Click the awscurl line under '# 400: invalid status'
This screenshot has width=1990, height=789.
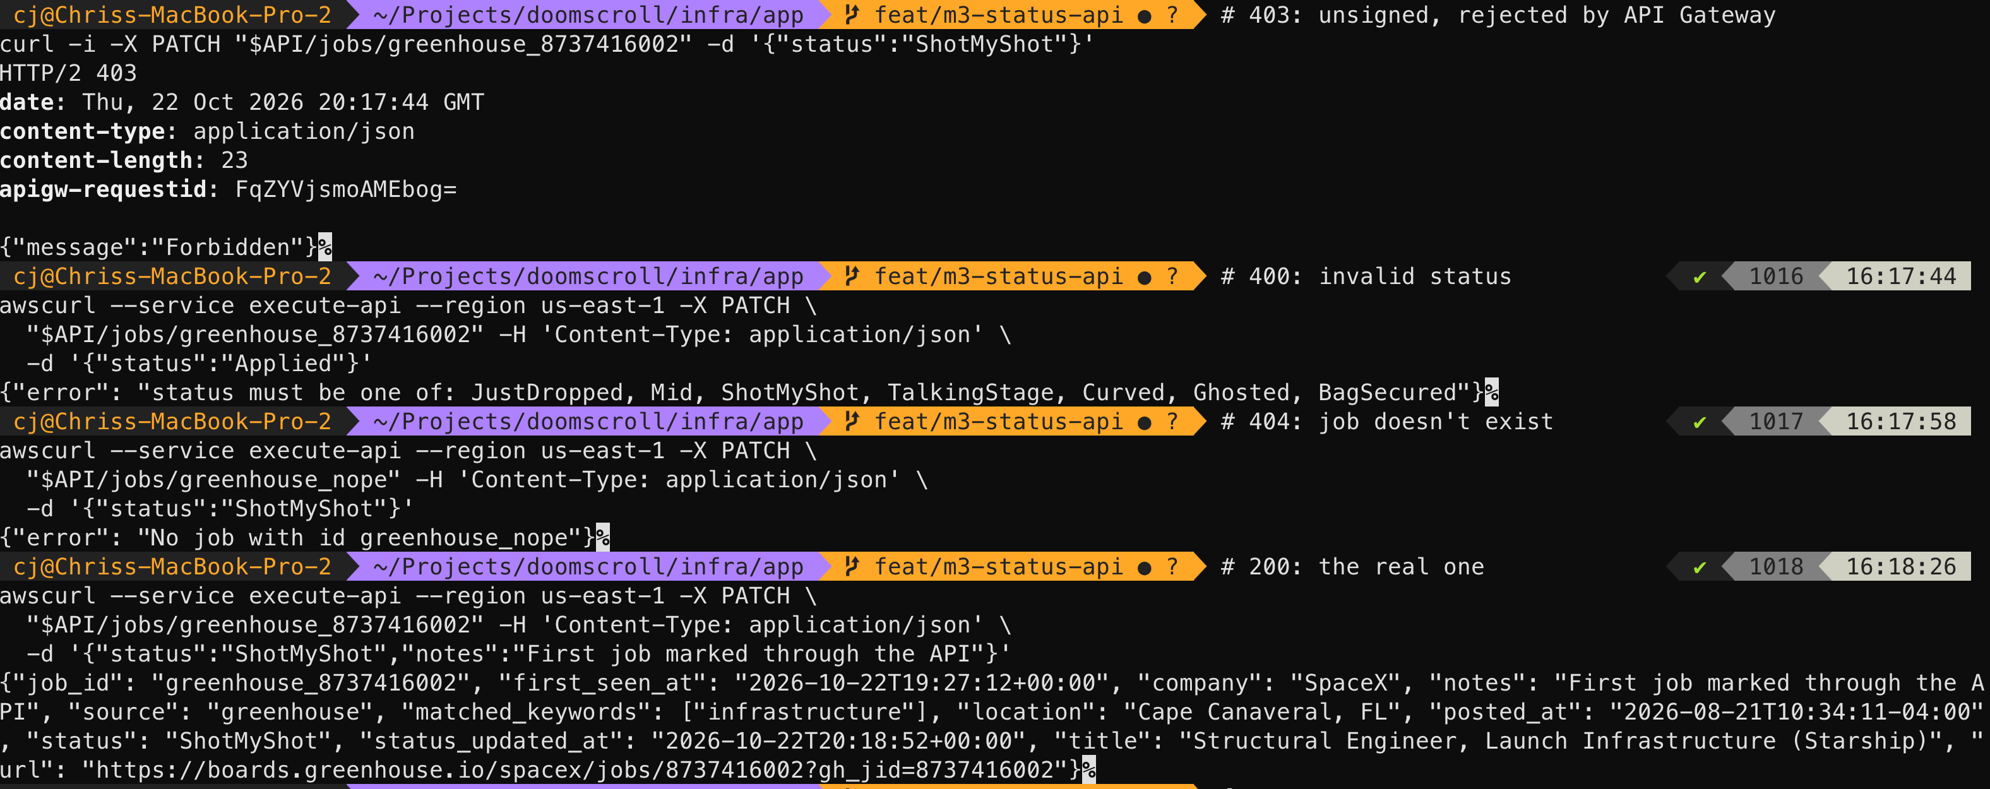pos(408,305)
